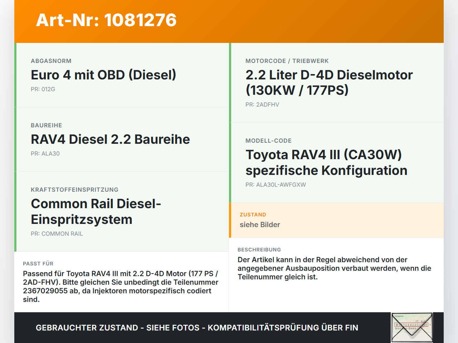Select 'Common Rail Diesel-Einspritzsystem' value
The height and width of the screenshot is (343, 458).
96,211
